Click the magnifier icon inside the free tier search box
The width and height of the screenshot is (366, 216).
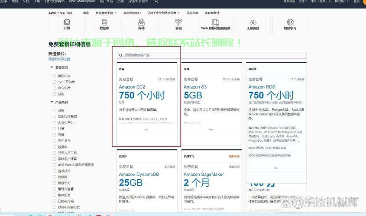[121, 55]
